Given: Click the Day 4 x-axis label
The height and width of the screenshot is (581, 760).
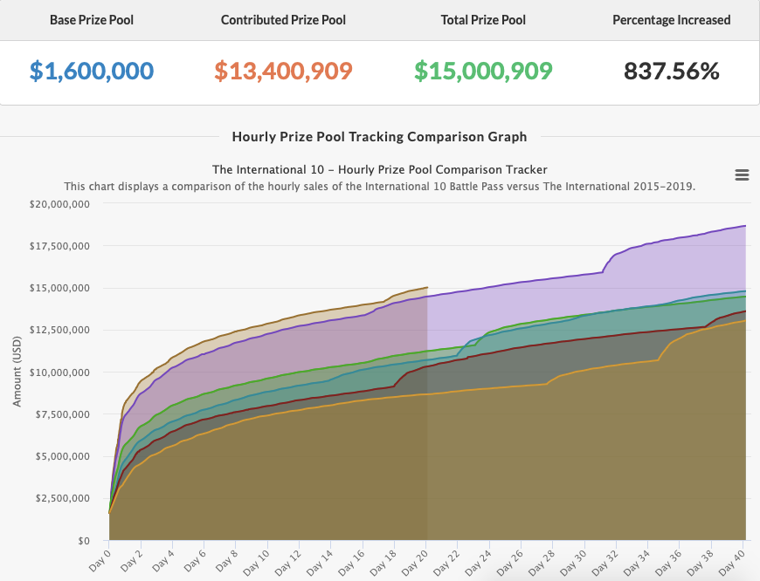Looking at the screenshot, I should coord(162,560).
